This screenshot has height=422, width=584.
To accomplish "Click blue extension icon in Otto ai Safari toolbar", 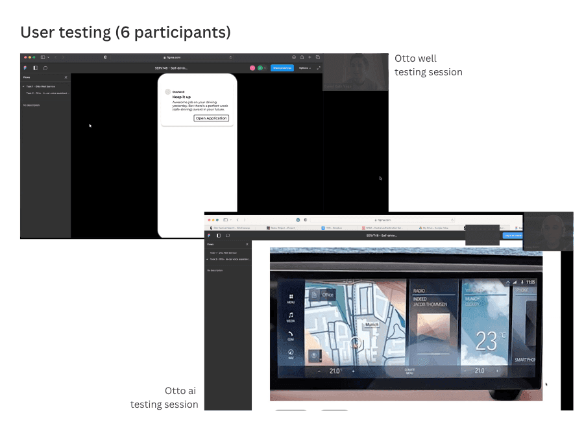I will click(x=298, y=219).
